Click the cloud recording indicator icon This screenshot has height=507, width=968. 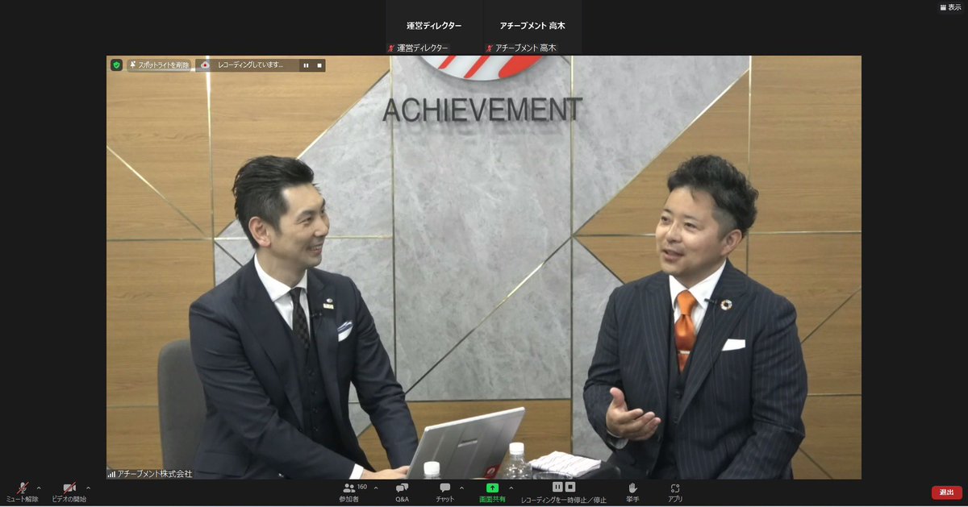[x=206, y=65]
